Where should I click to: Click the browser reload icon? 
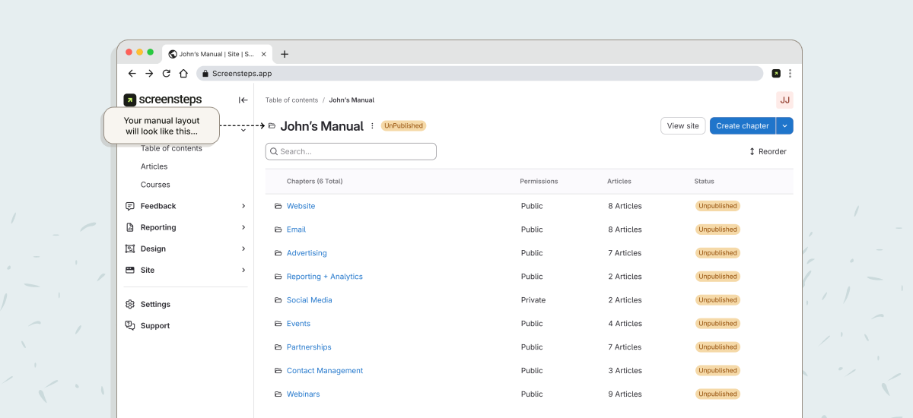[x=167, y=74]
